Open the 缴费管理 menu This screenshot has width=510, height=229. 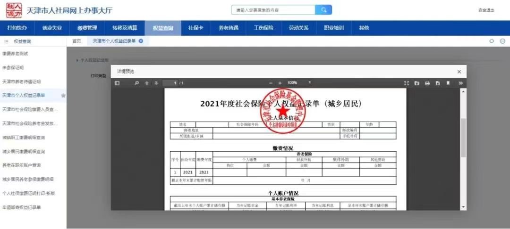click(x=87, y=28)
